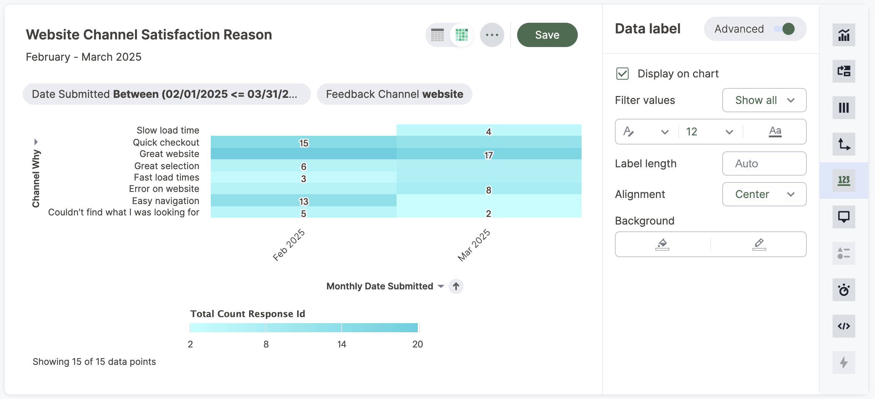Viewport: 875px width, 399px height.
Task: Click the Label length input field
Action: tap(764, 163)
